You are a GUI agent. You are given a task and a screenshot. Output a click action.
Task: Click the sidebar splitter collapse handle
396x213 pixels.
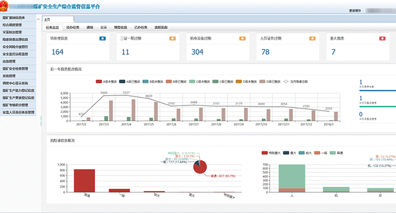41,121
